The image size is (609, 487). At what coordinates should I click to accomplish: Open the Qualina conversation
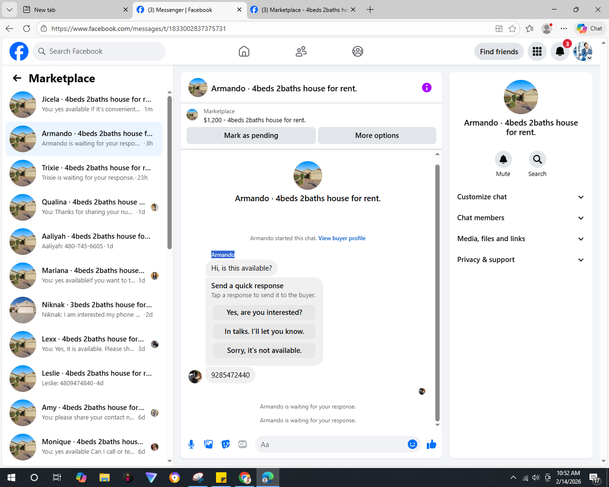point(84,207)
